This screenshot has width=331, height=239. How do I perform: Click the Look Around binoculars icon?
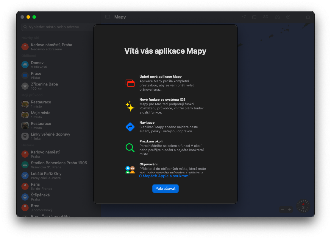[277, 17]
